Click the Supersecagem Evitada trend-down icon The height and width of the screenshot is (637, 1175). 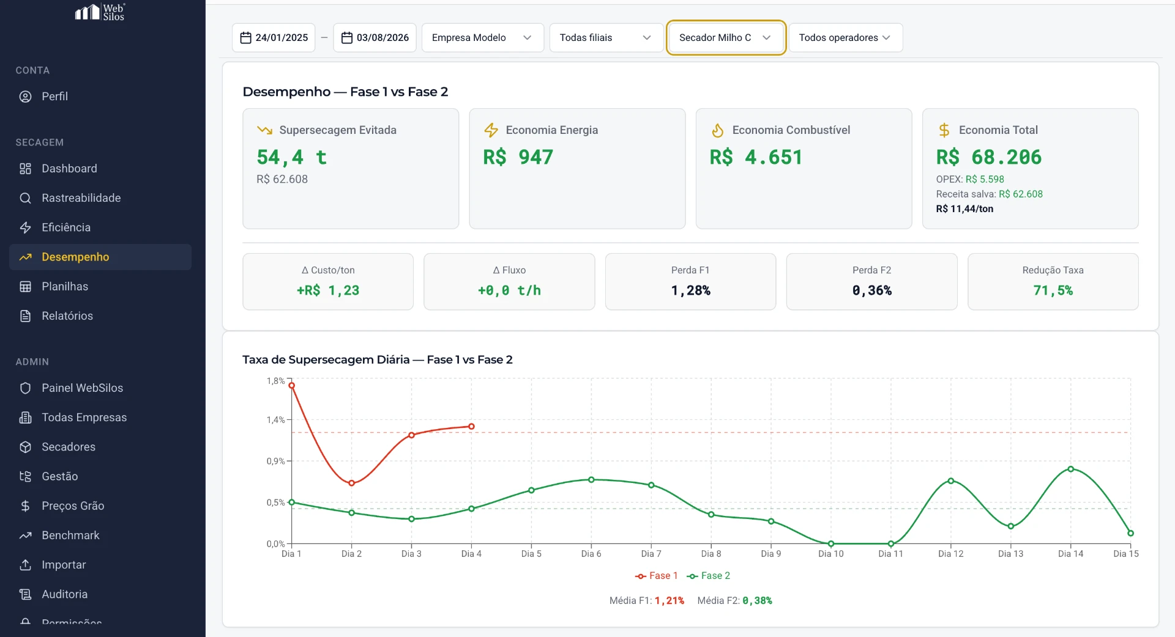tap(264, 130)
